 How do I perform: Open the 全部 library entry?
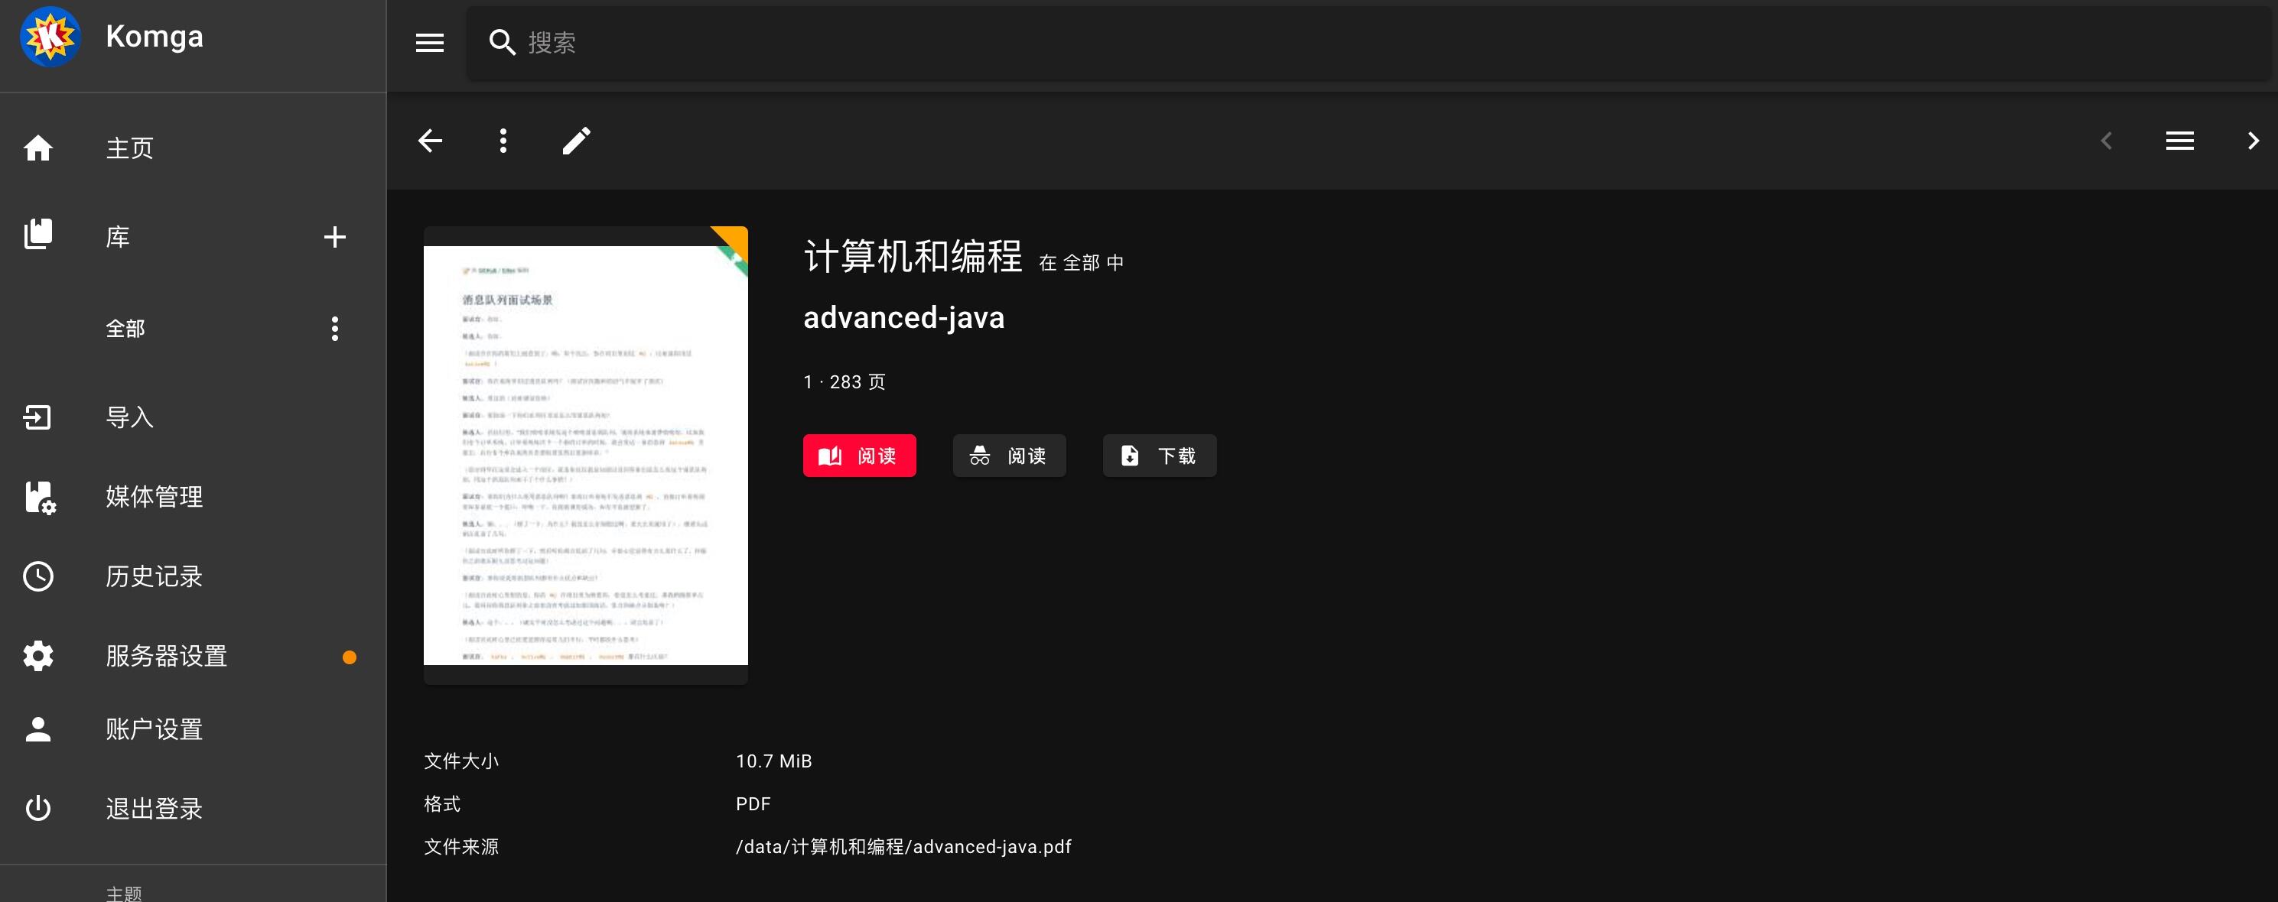[125, 329]
